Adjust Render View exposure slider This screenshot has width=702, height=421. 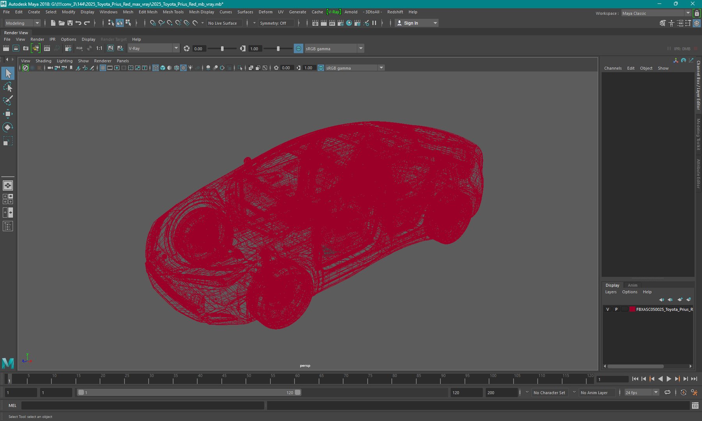pos(222,49)
